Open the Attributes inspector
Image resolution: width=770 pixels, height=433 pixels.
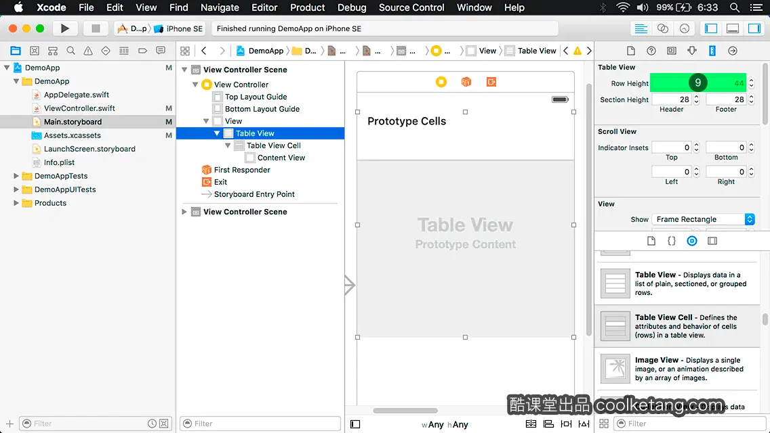692,51
